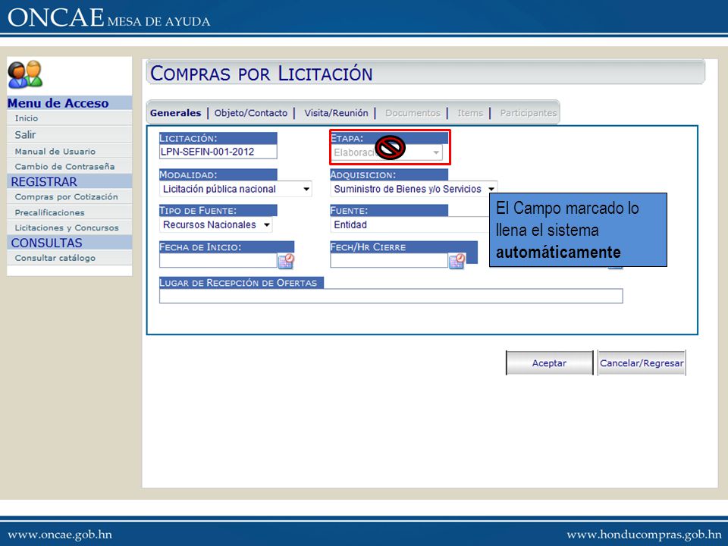Select the Items tab
The height and width of the screenshot is (546, 728).
coord(470,113)
